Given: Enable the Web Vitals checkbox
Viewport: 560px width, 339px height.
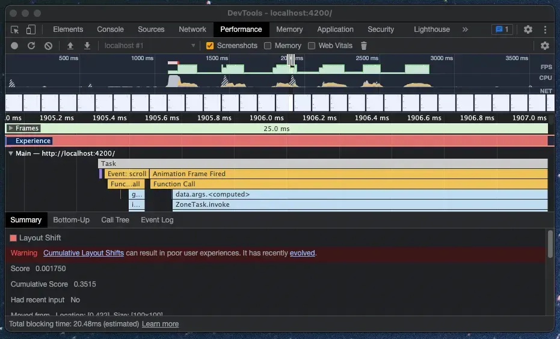Looking at the screenshot, I should (x=312, y=46).
